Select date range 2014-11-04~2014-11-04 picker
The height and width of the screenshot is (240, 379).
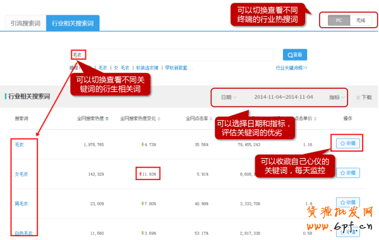tap(283, 97)
